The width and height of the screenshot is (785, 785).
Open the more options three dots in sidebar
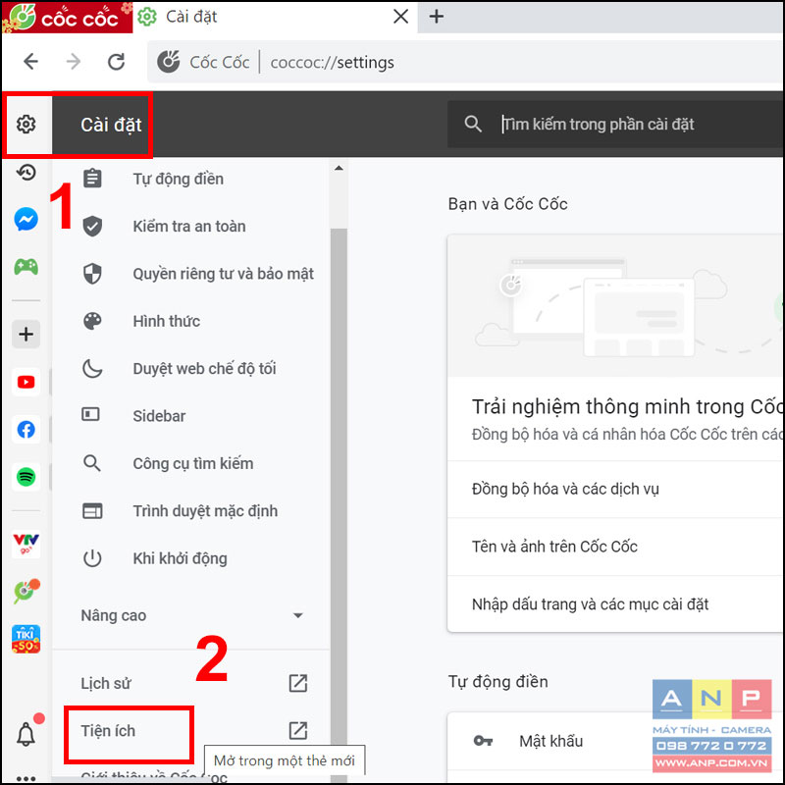(26, 778)
